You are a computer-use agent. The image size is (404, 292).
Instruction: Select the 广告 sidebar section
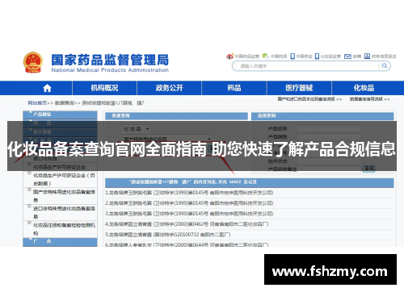[60, 241]
